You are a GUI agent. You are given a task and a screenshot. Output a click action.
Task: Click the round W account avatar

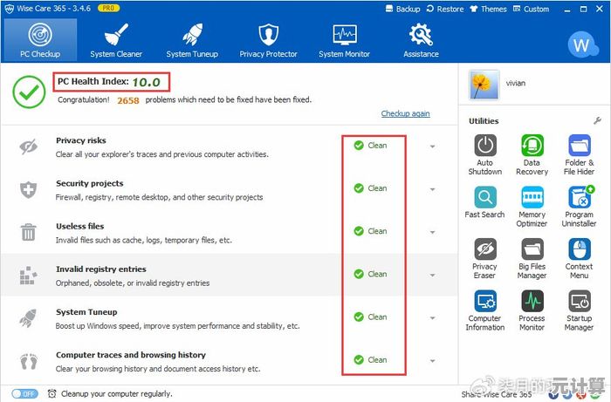[x=582, y=45]
